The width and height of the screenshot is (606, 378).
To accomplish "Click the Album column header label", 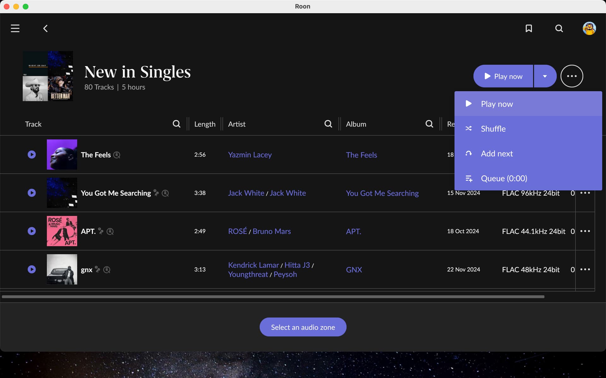I will [356, 124].
